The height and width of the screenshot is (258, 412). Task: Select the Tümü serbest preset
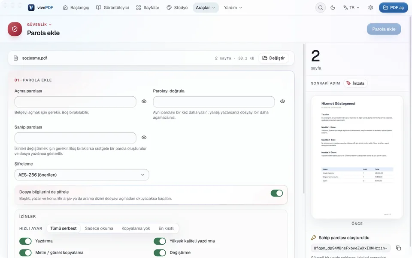64,228
